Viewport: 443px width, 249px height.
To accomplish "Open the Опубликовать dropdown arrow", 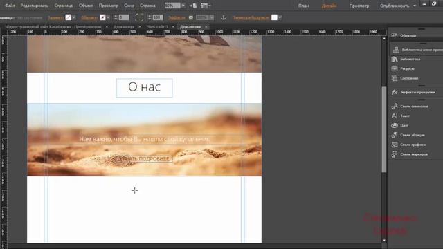I will point(415,6).
